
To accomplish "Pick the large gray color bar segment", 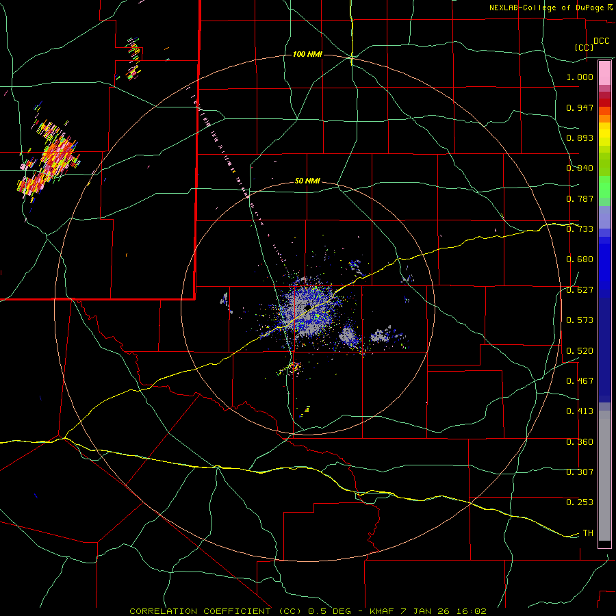I will point(604,476).
